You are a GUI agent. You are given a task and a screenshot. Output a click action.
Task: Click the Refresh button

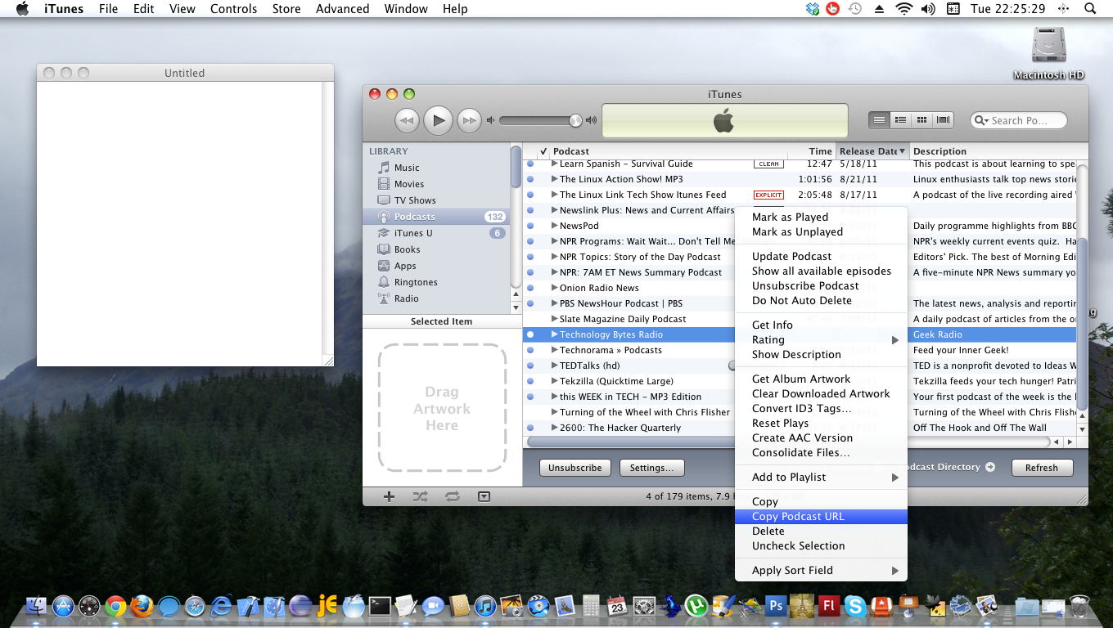point(1041,468)
